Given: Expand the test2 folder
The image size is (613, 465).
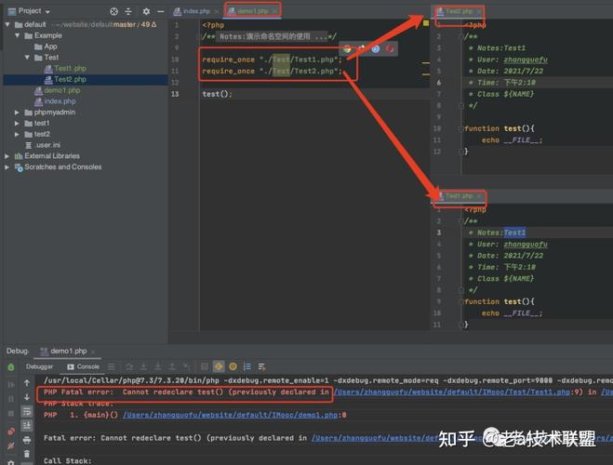Looking at the screenshot, I should point(17,135).
